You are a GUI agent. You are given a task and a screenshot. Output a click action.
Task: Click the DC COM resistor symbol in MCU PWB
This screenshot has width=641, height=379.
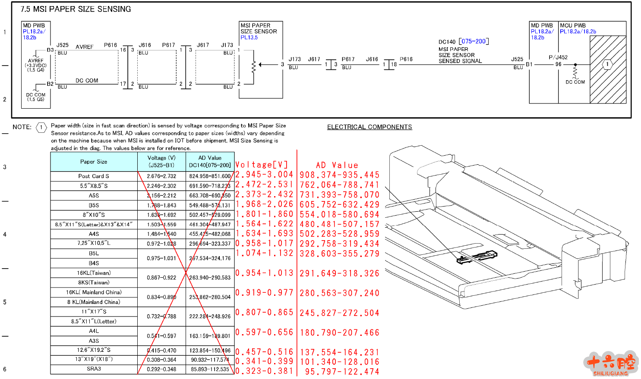click(x=575, y=72)
